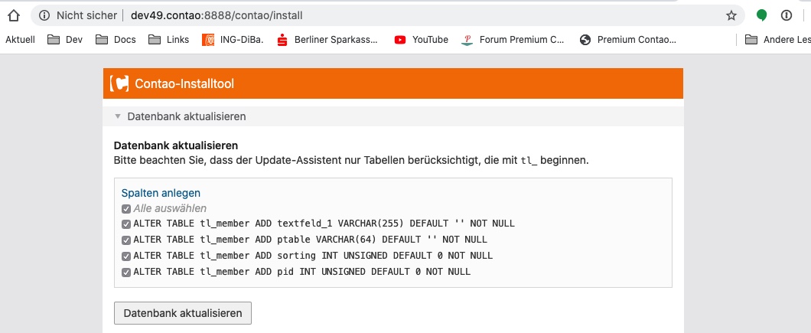
Task: Click the Contao logo in the header
Action: pyautogui.click(x=119, y=84)
